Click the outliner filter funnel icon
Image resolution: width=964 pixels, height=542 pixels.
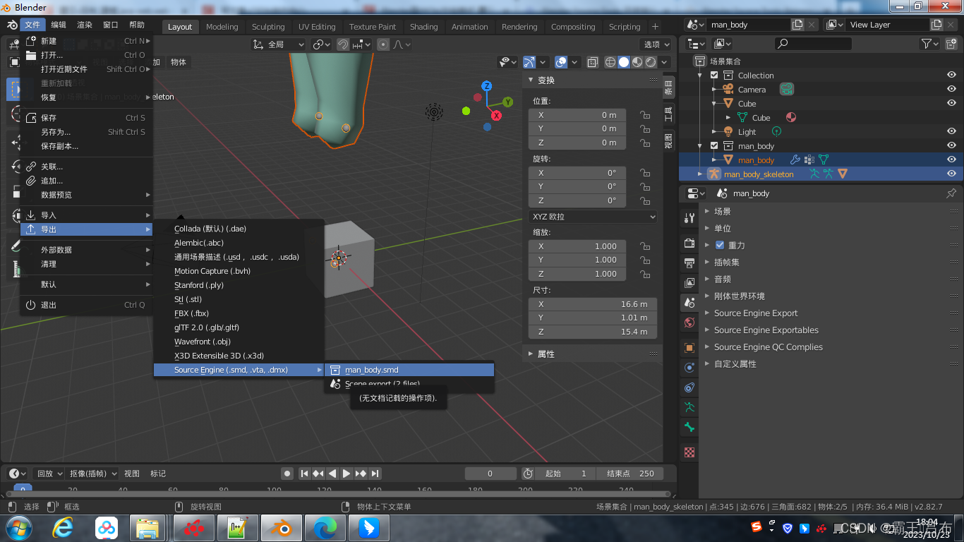(x=927, y=44)
